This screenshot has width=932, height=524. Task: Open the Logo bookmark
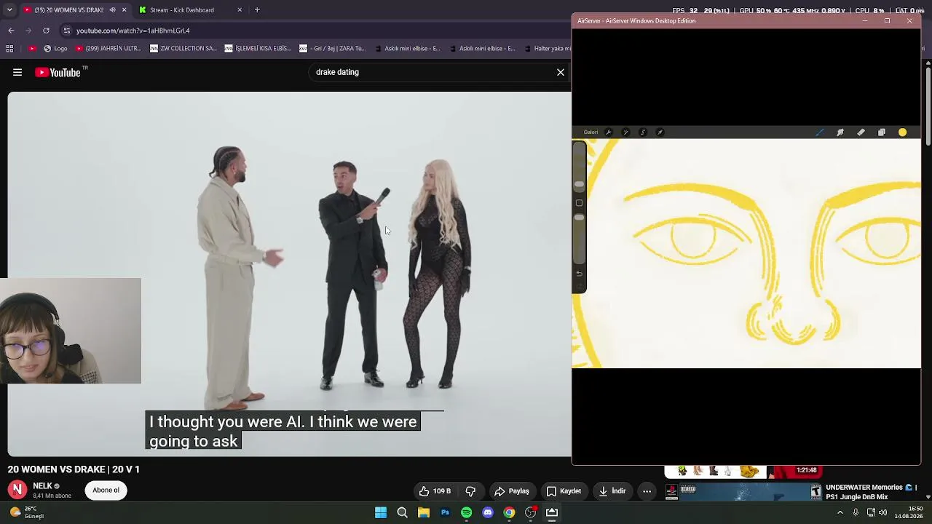[55, 49]
